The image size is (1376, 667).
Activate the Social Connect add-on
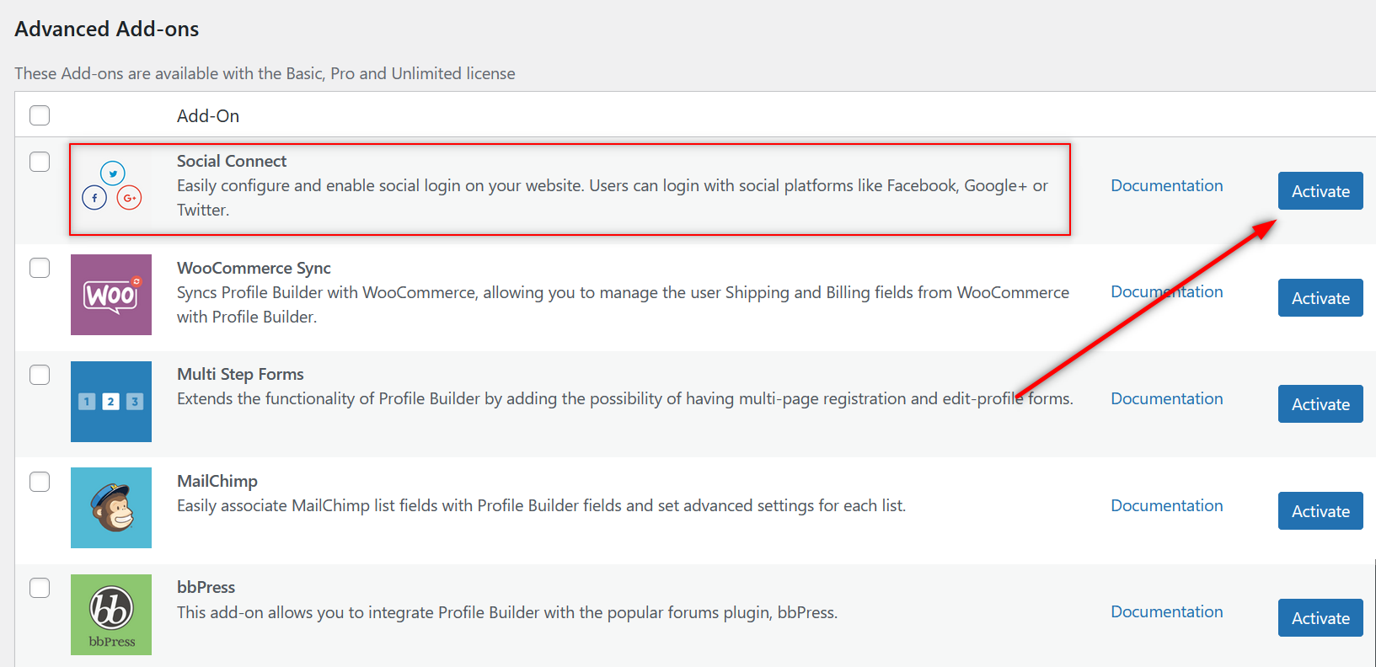pyautogui.click(x=1320, y=191)
